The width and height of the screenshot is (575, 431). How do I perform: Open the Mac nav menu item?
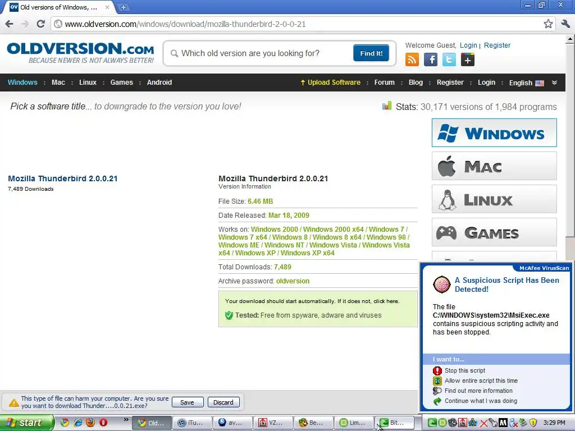pos(58,82)
